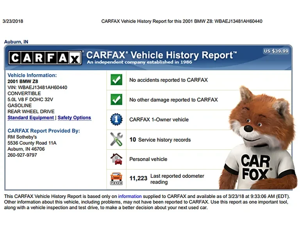This screenshot has height=225, width=300.
Task: Click the 11,223 odometer value
Action: [138, 178]
